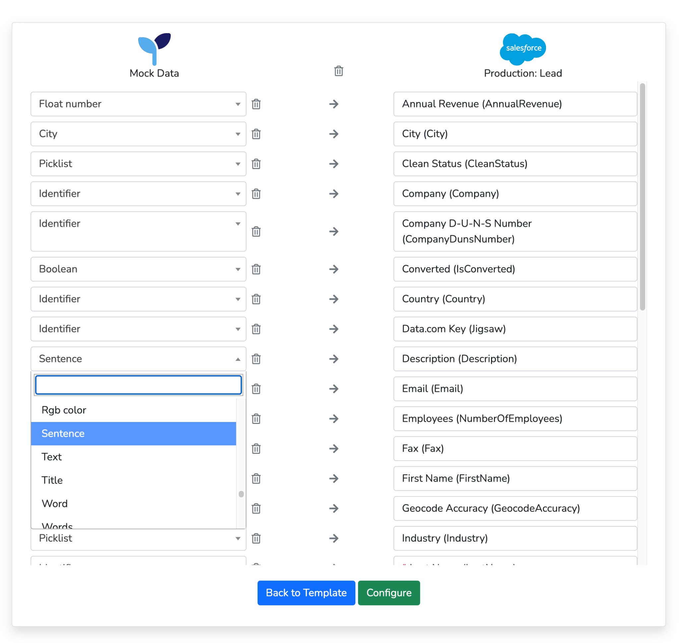Delete the Industry mapping row
The image size is (679, 643).
tap(256, 538)
